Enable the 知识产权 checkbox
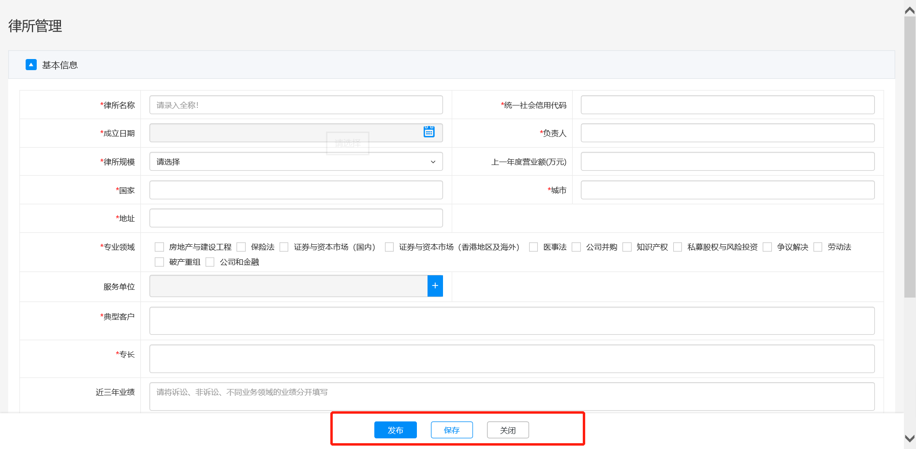The height and width of the screenshot is (449, 916). [627, 247]
